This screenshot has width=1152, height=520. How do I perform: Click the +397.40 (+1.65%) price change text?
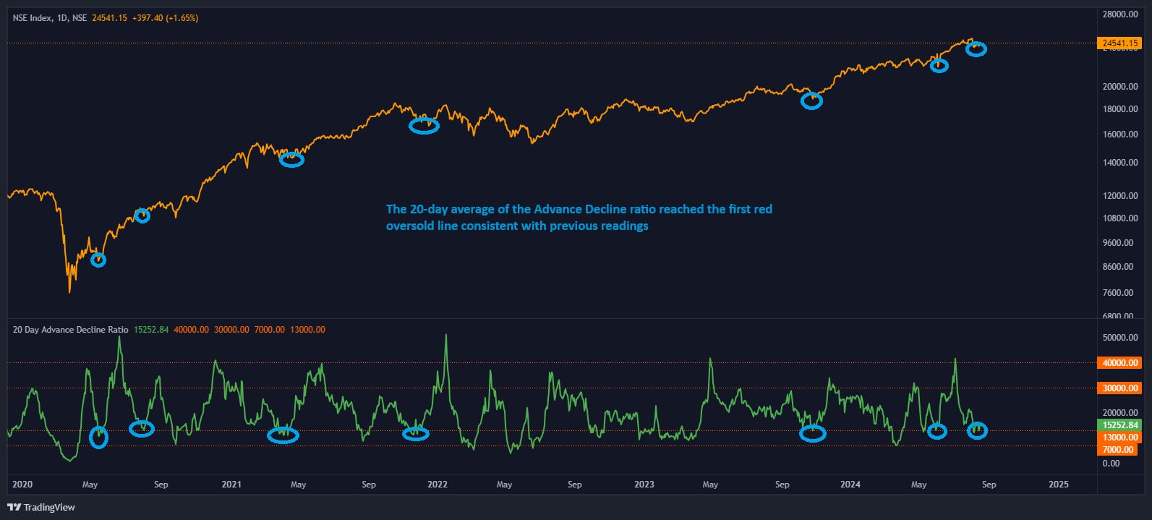[x=165, y=18]
